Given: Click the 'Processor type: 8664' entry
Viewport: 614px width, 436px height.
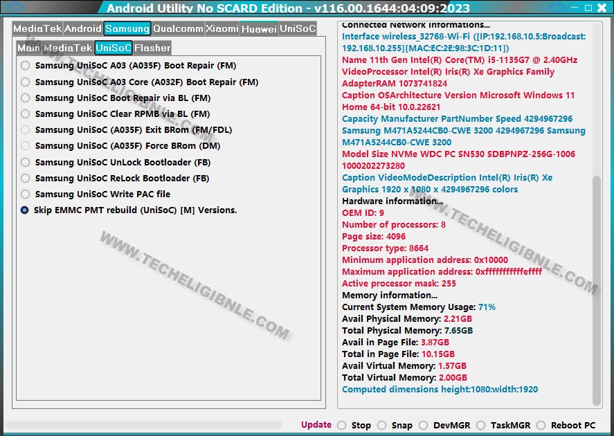Looking at the screenshot, I should pyautogui.click(x=386, y=248).
